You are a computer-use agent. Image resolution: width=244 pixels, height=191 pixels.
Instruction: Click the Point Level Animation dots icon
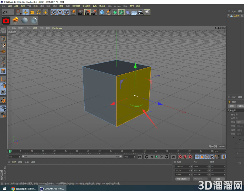[217, 157]
